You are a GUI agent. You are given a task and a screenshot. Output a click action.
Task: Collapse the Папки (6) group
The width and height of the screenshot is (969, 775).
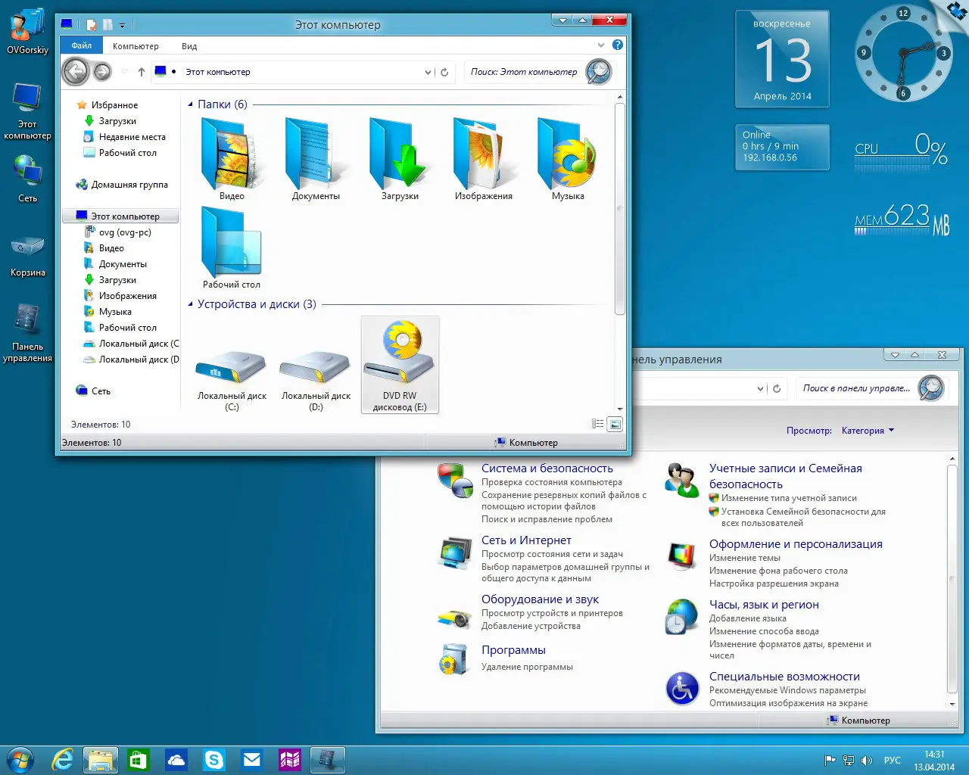click(x=190, y=104)
